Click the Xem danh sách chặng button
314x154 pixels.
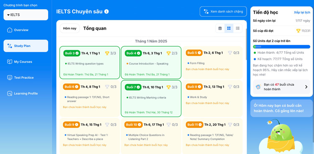[223, 11]
